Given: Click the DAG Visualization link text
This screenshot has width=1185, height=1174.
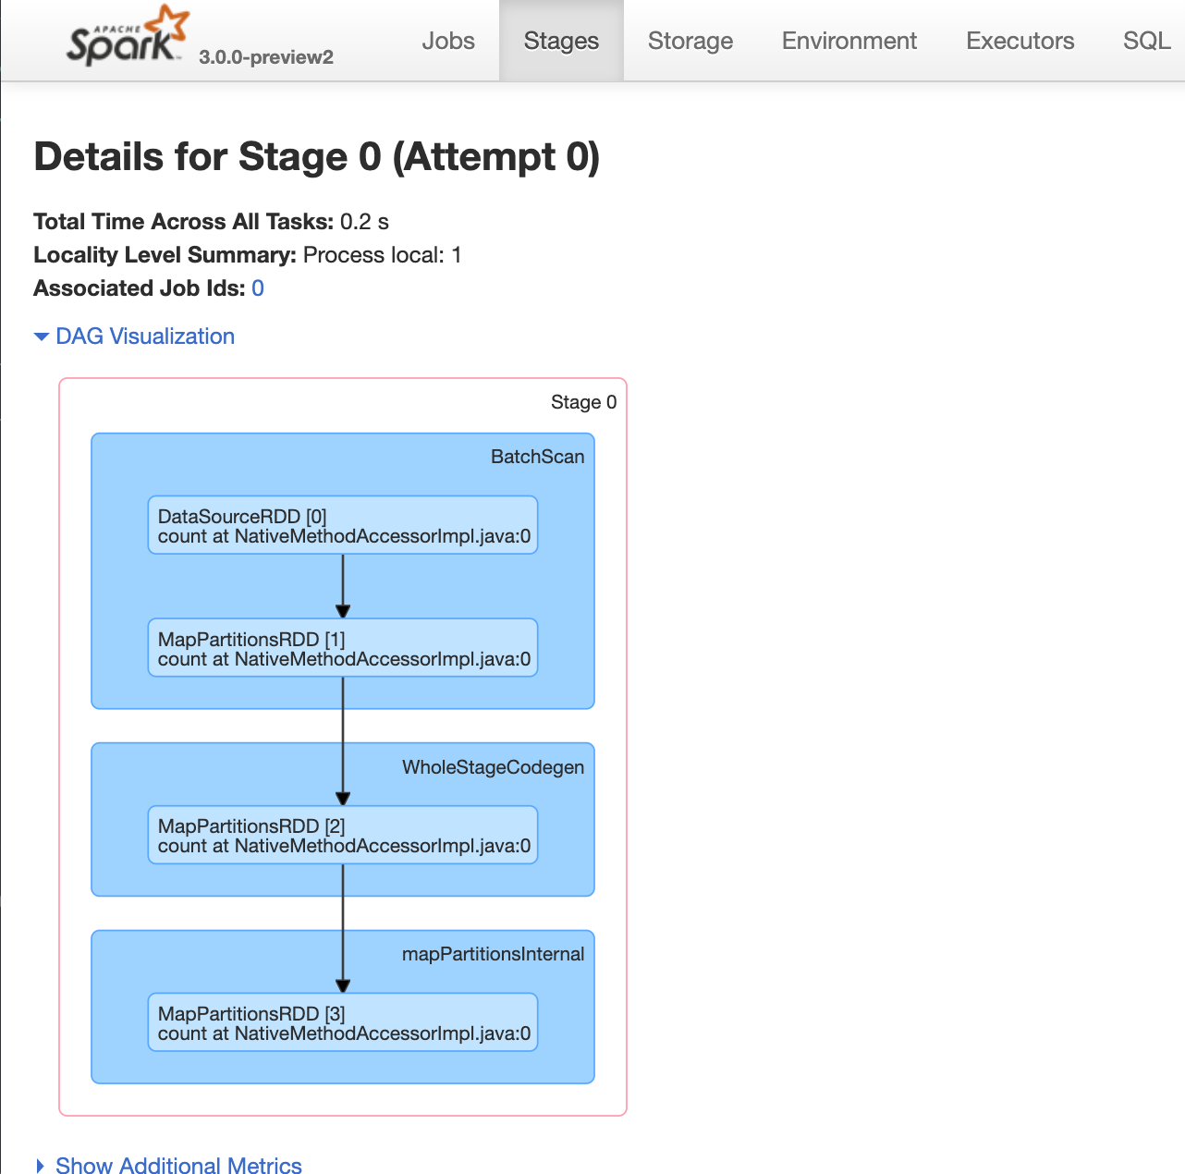Looking at the screenshot, I should point(145,336).
